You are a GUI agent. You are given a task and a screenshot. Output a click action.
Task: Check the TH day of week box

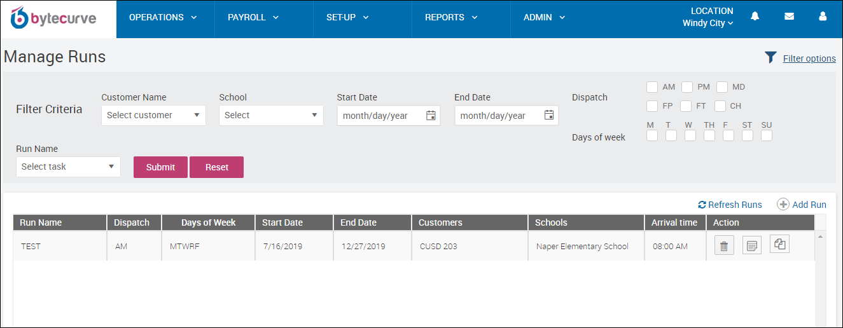pos(709,135)
